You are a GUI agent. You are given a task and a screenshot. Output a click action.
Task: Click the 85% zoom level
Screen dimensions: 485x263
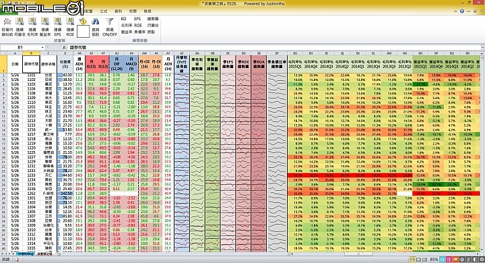[x=434, y=259]
